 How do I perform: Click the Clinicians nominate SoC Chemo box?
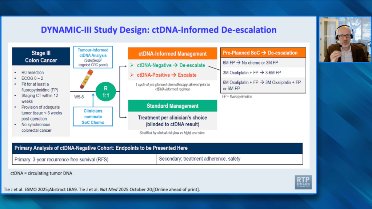pos(93,116)
